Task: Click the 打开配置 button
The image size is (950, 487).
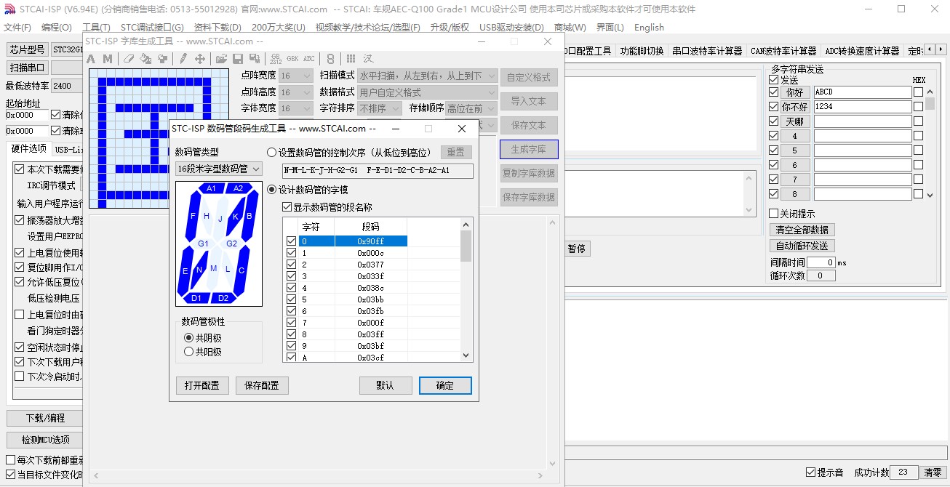Action: [x=202, y=385]
